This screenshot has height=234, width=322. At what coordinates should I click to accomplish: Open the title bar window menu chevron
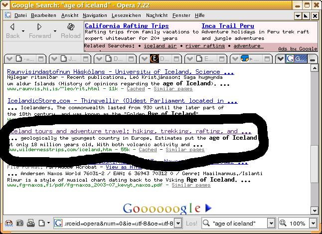[4, 4]
